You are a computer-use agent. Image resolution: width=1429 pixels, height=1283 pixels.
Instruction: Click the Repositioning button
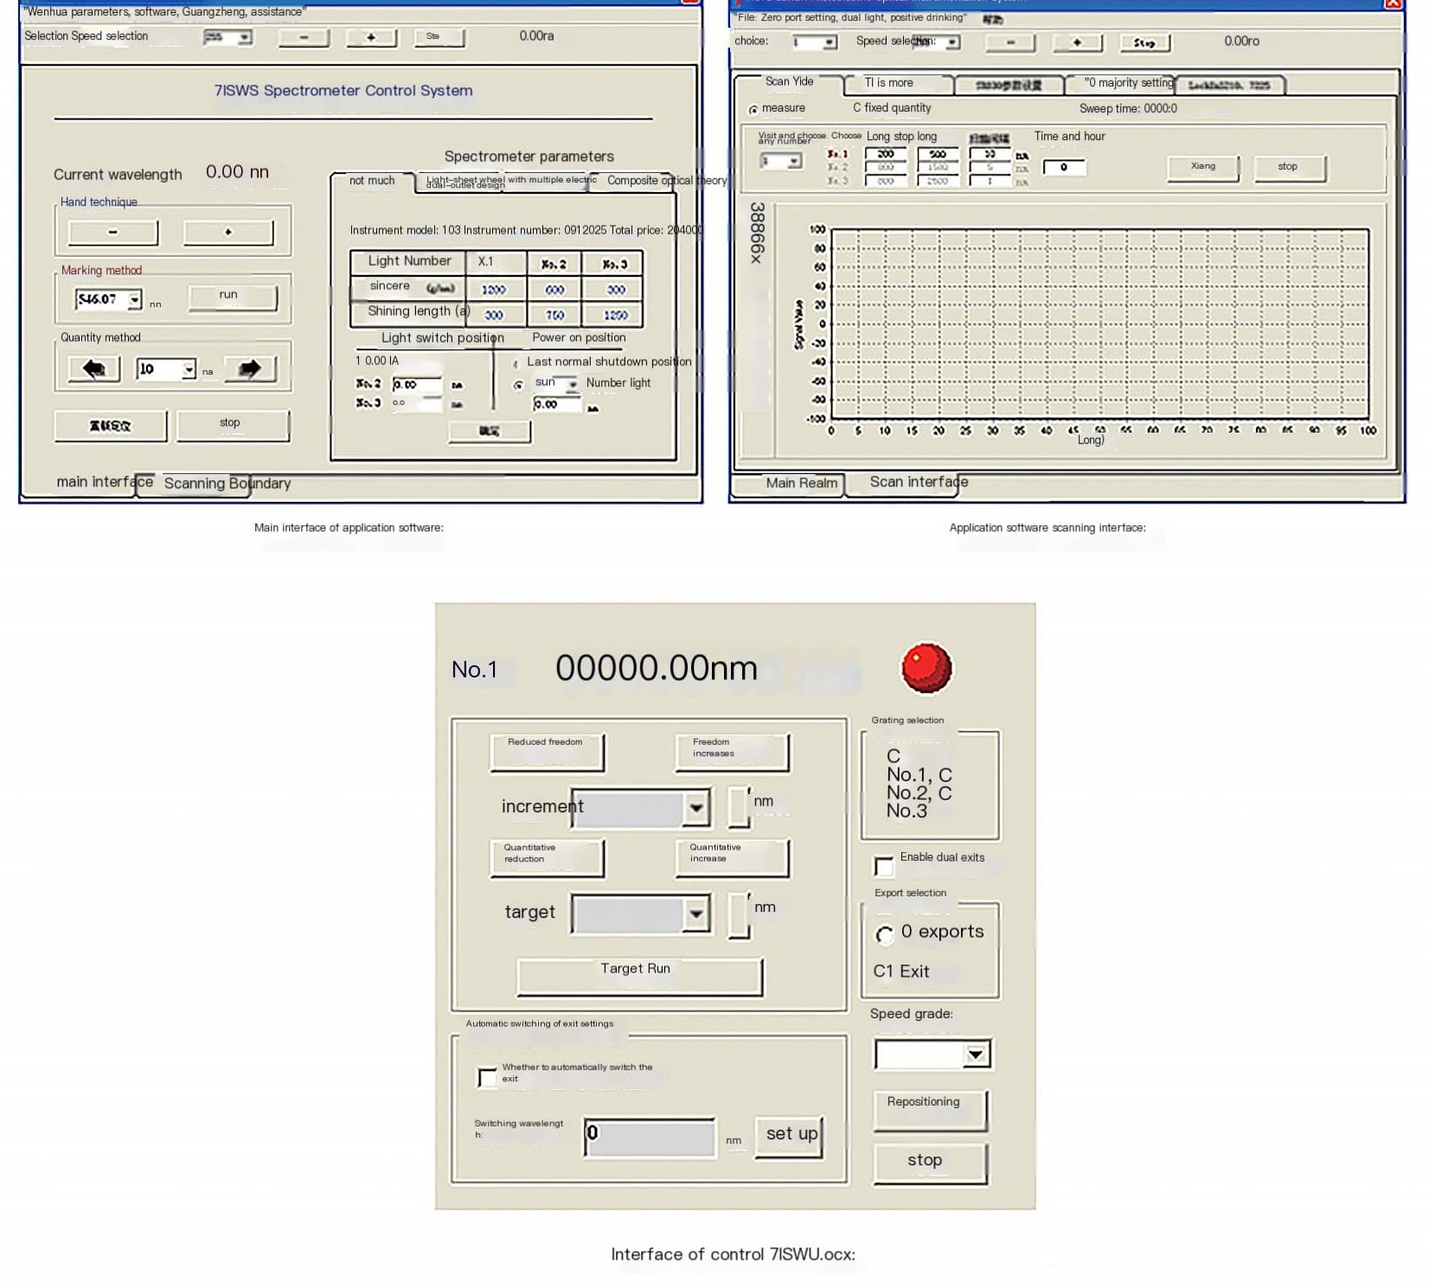930,1109
